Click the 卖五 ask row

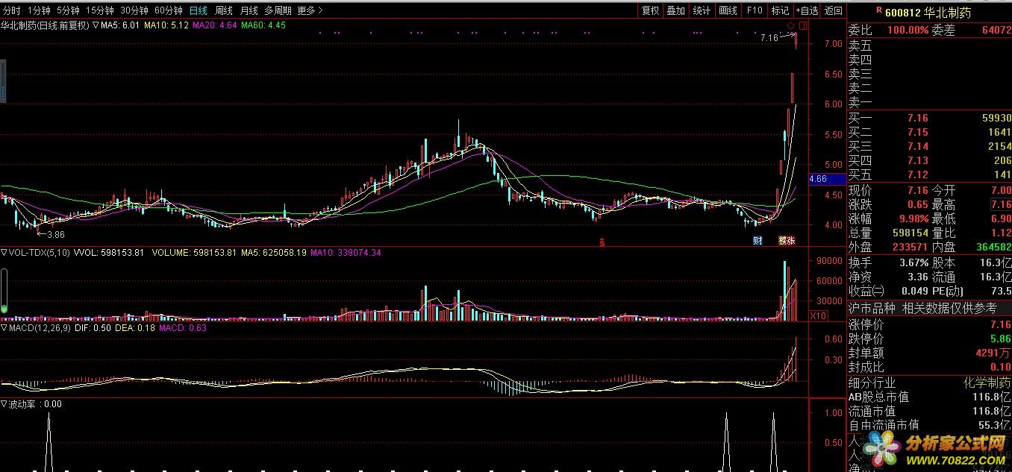(929, 46)
